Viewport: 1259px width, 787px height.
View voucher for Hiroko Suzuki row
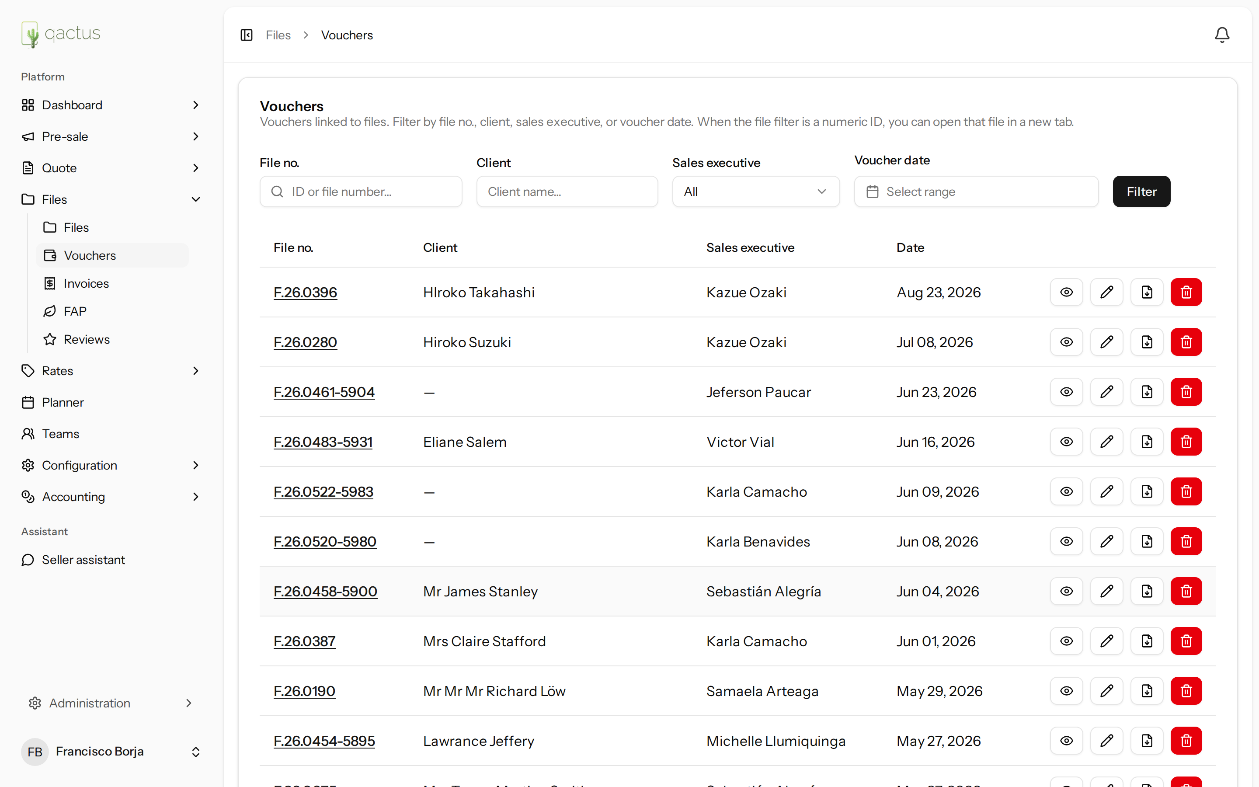tap(1067, 342)
